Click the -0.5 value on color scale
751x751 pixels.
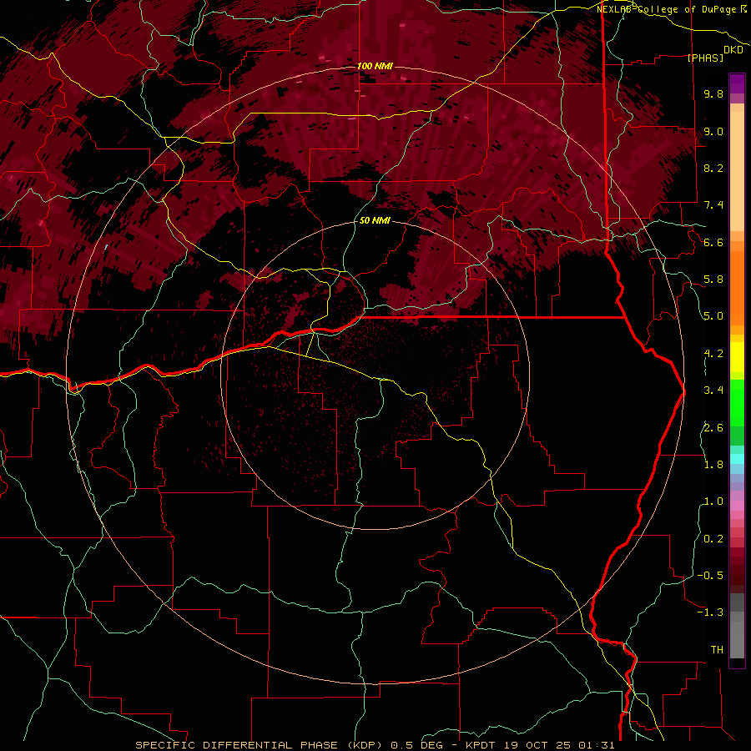point(710,576)
